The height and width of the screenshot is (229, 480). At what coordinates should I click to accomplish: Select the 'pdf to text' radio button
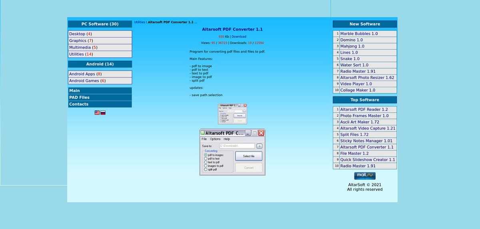coord(206,159)
